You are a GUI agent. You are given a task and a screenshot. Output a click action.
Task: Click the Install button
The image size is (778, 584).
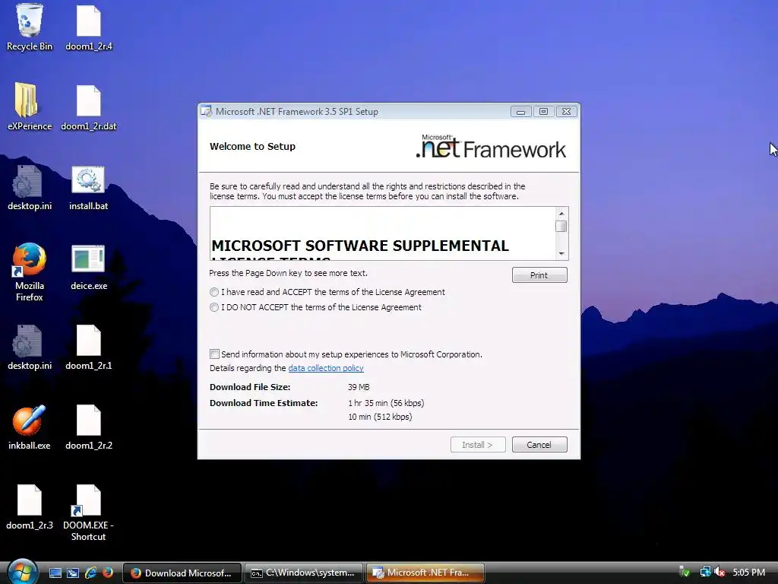point(478,444)
